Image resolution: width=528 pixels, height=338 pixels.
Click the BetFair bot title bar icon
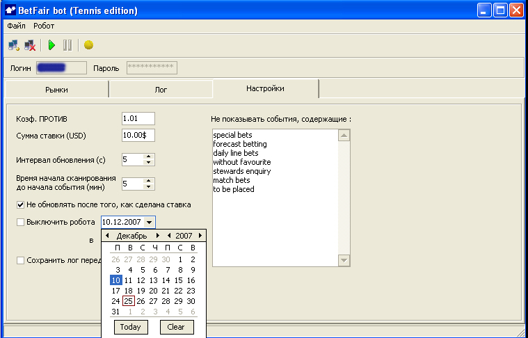[10, 10]
